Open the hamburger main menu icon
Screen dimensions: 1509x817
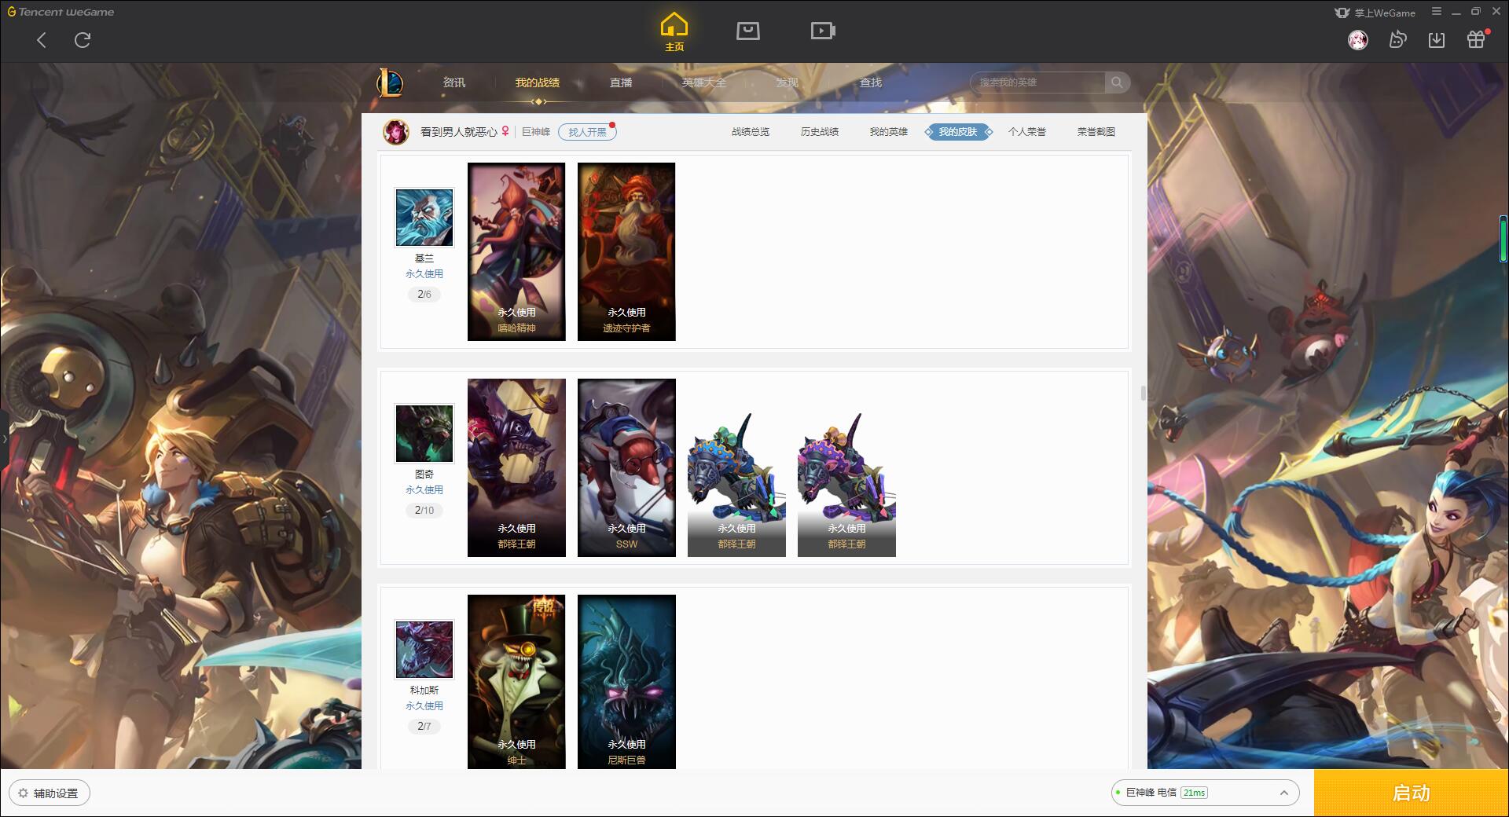(1437, 12)
